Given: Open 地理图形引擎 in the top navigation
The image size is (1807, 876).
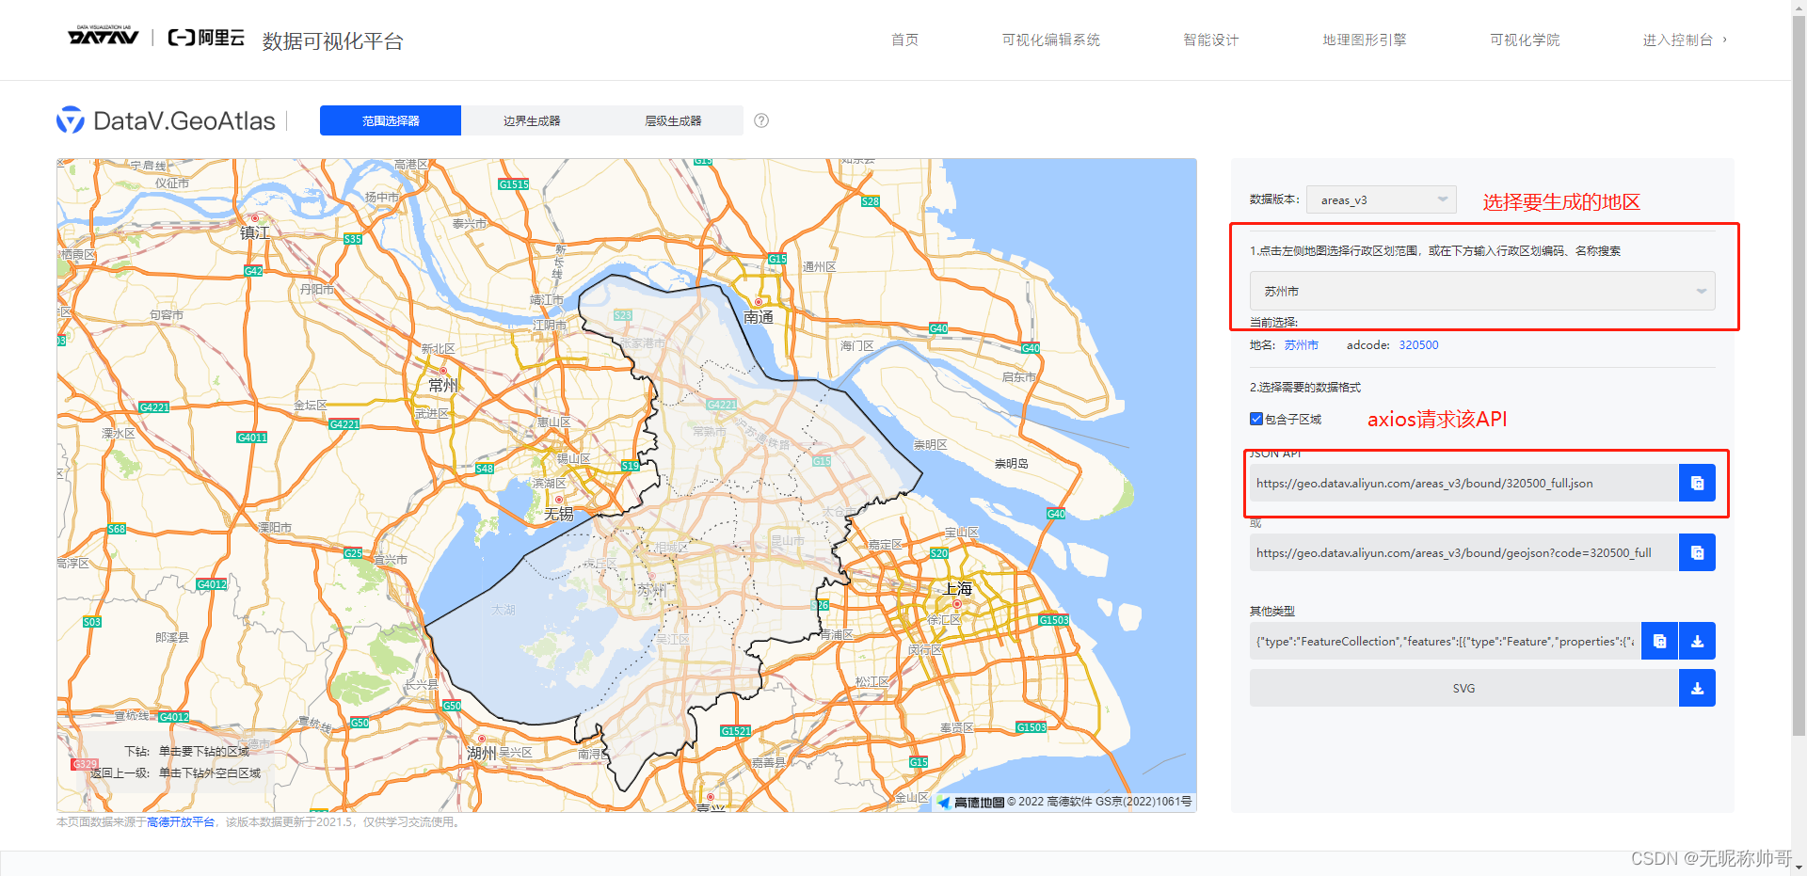Looking at the screenshot, I should point(1364,40).
